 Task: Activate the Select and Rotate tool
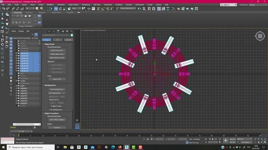click(x=60, y=9)
